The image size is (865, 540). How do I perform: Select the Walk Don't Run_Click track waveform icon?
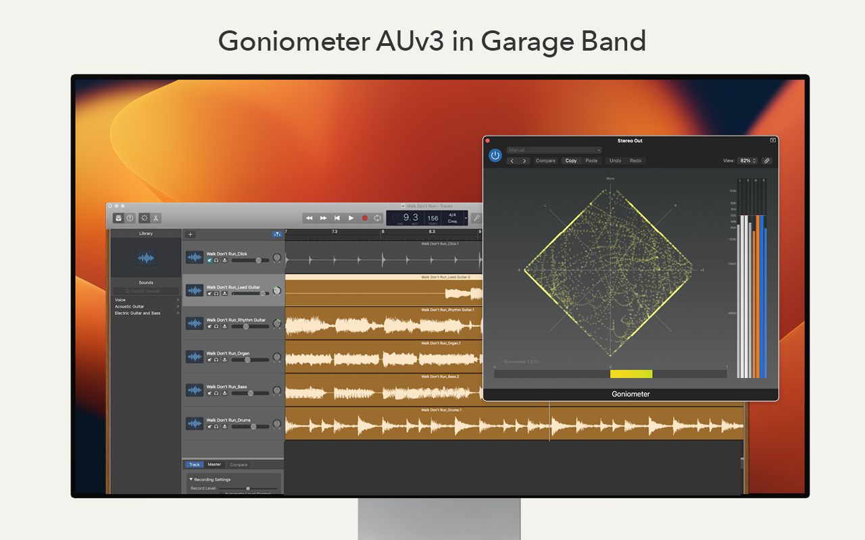click(x=195, y=257)
